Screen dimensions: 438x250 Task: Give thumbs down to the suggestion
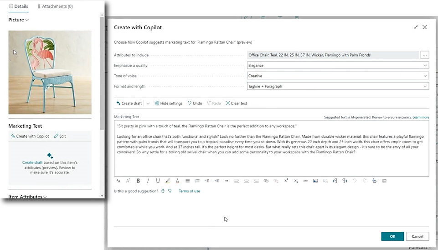(x=170, y=191)
